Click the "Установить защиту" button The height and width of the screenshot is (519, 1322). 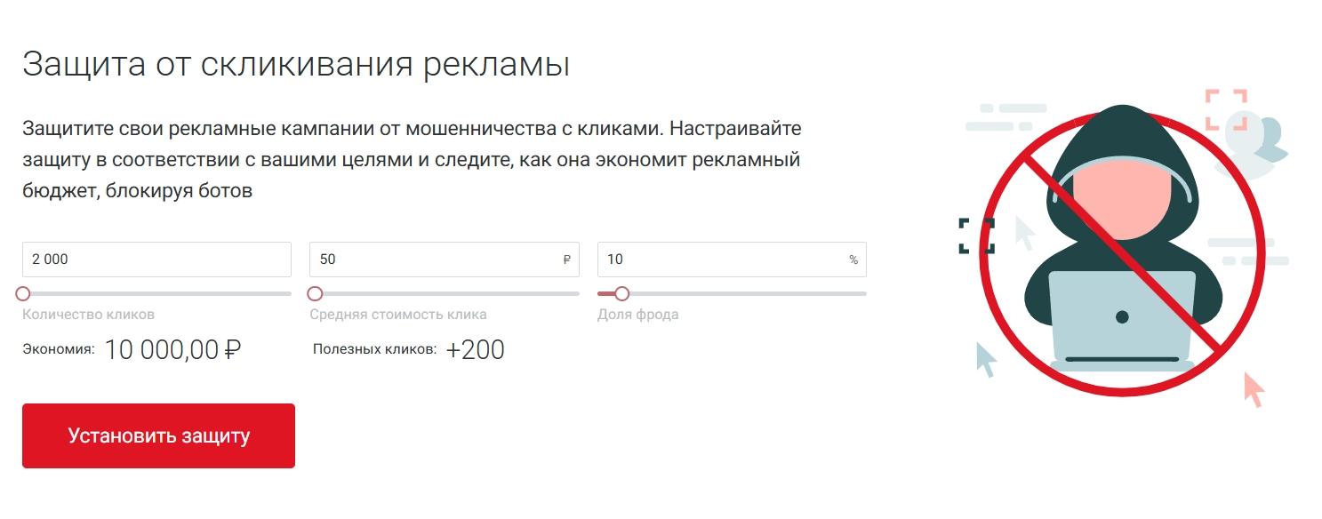click(158, 435)
